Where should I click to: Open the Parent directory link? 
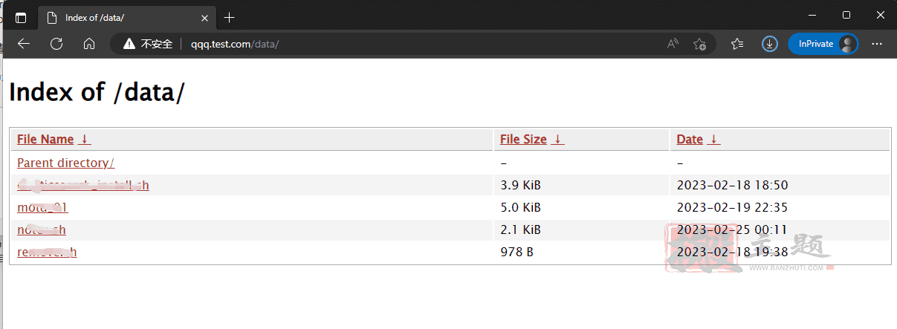point(65,162)
